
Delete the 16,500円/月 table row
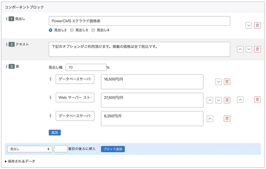pyautogui.click(x=227, y=82)
